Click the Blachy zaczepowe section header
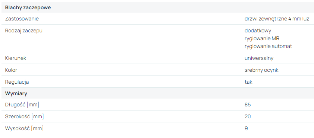 point(28,7)
